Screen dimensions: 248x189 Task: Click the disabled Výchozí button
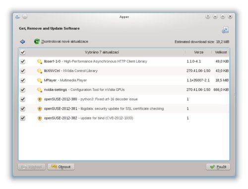31,167
